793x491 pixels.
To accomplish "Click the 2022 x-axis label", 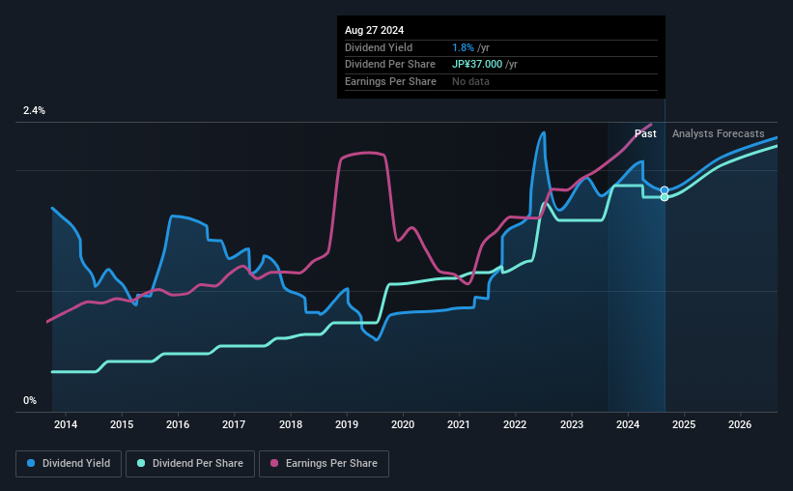I will tap(515, 424).
